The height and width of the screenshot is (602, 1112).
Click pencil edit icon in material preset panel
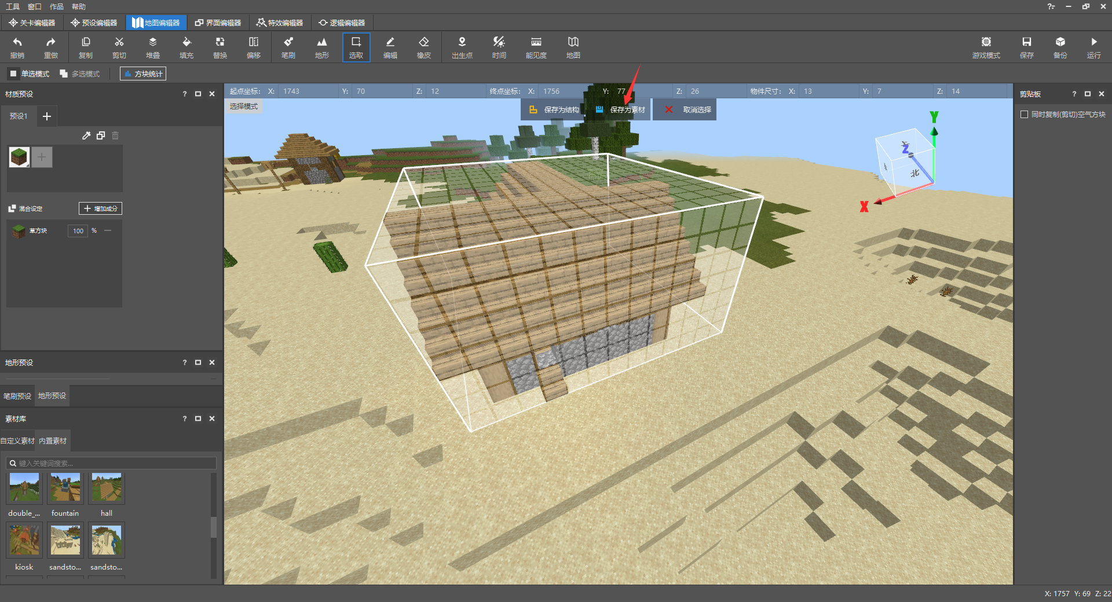tap(86, 135)
